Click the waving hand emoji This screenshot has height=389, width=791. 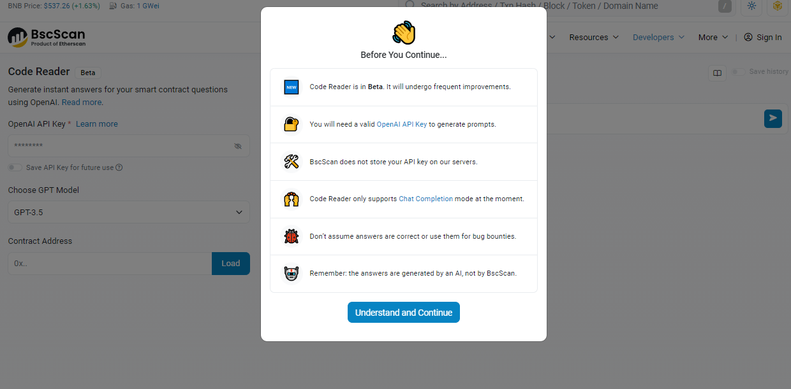coord(404,32)
